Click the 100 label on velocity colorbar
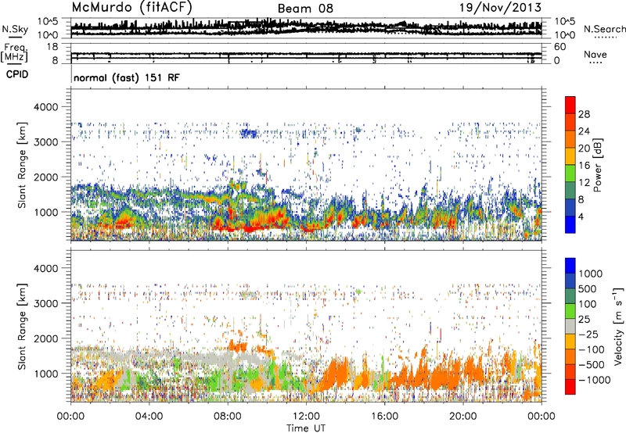Image resolution: width=626 pixels, height=433 pixels. tap(588, 304)
